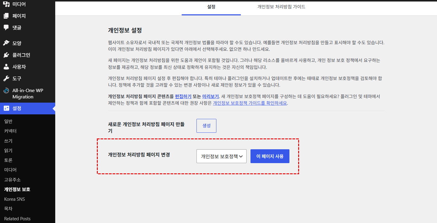Screen dimensions: 437x223
Task: Click the 개인정보 설정 heading
Action: [x=125, y=30]
